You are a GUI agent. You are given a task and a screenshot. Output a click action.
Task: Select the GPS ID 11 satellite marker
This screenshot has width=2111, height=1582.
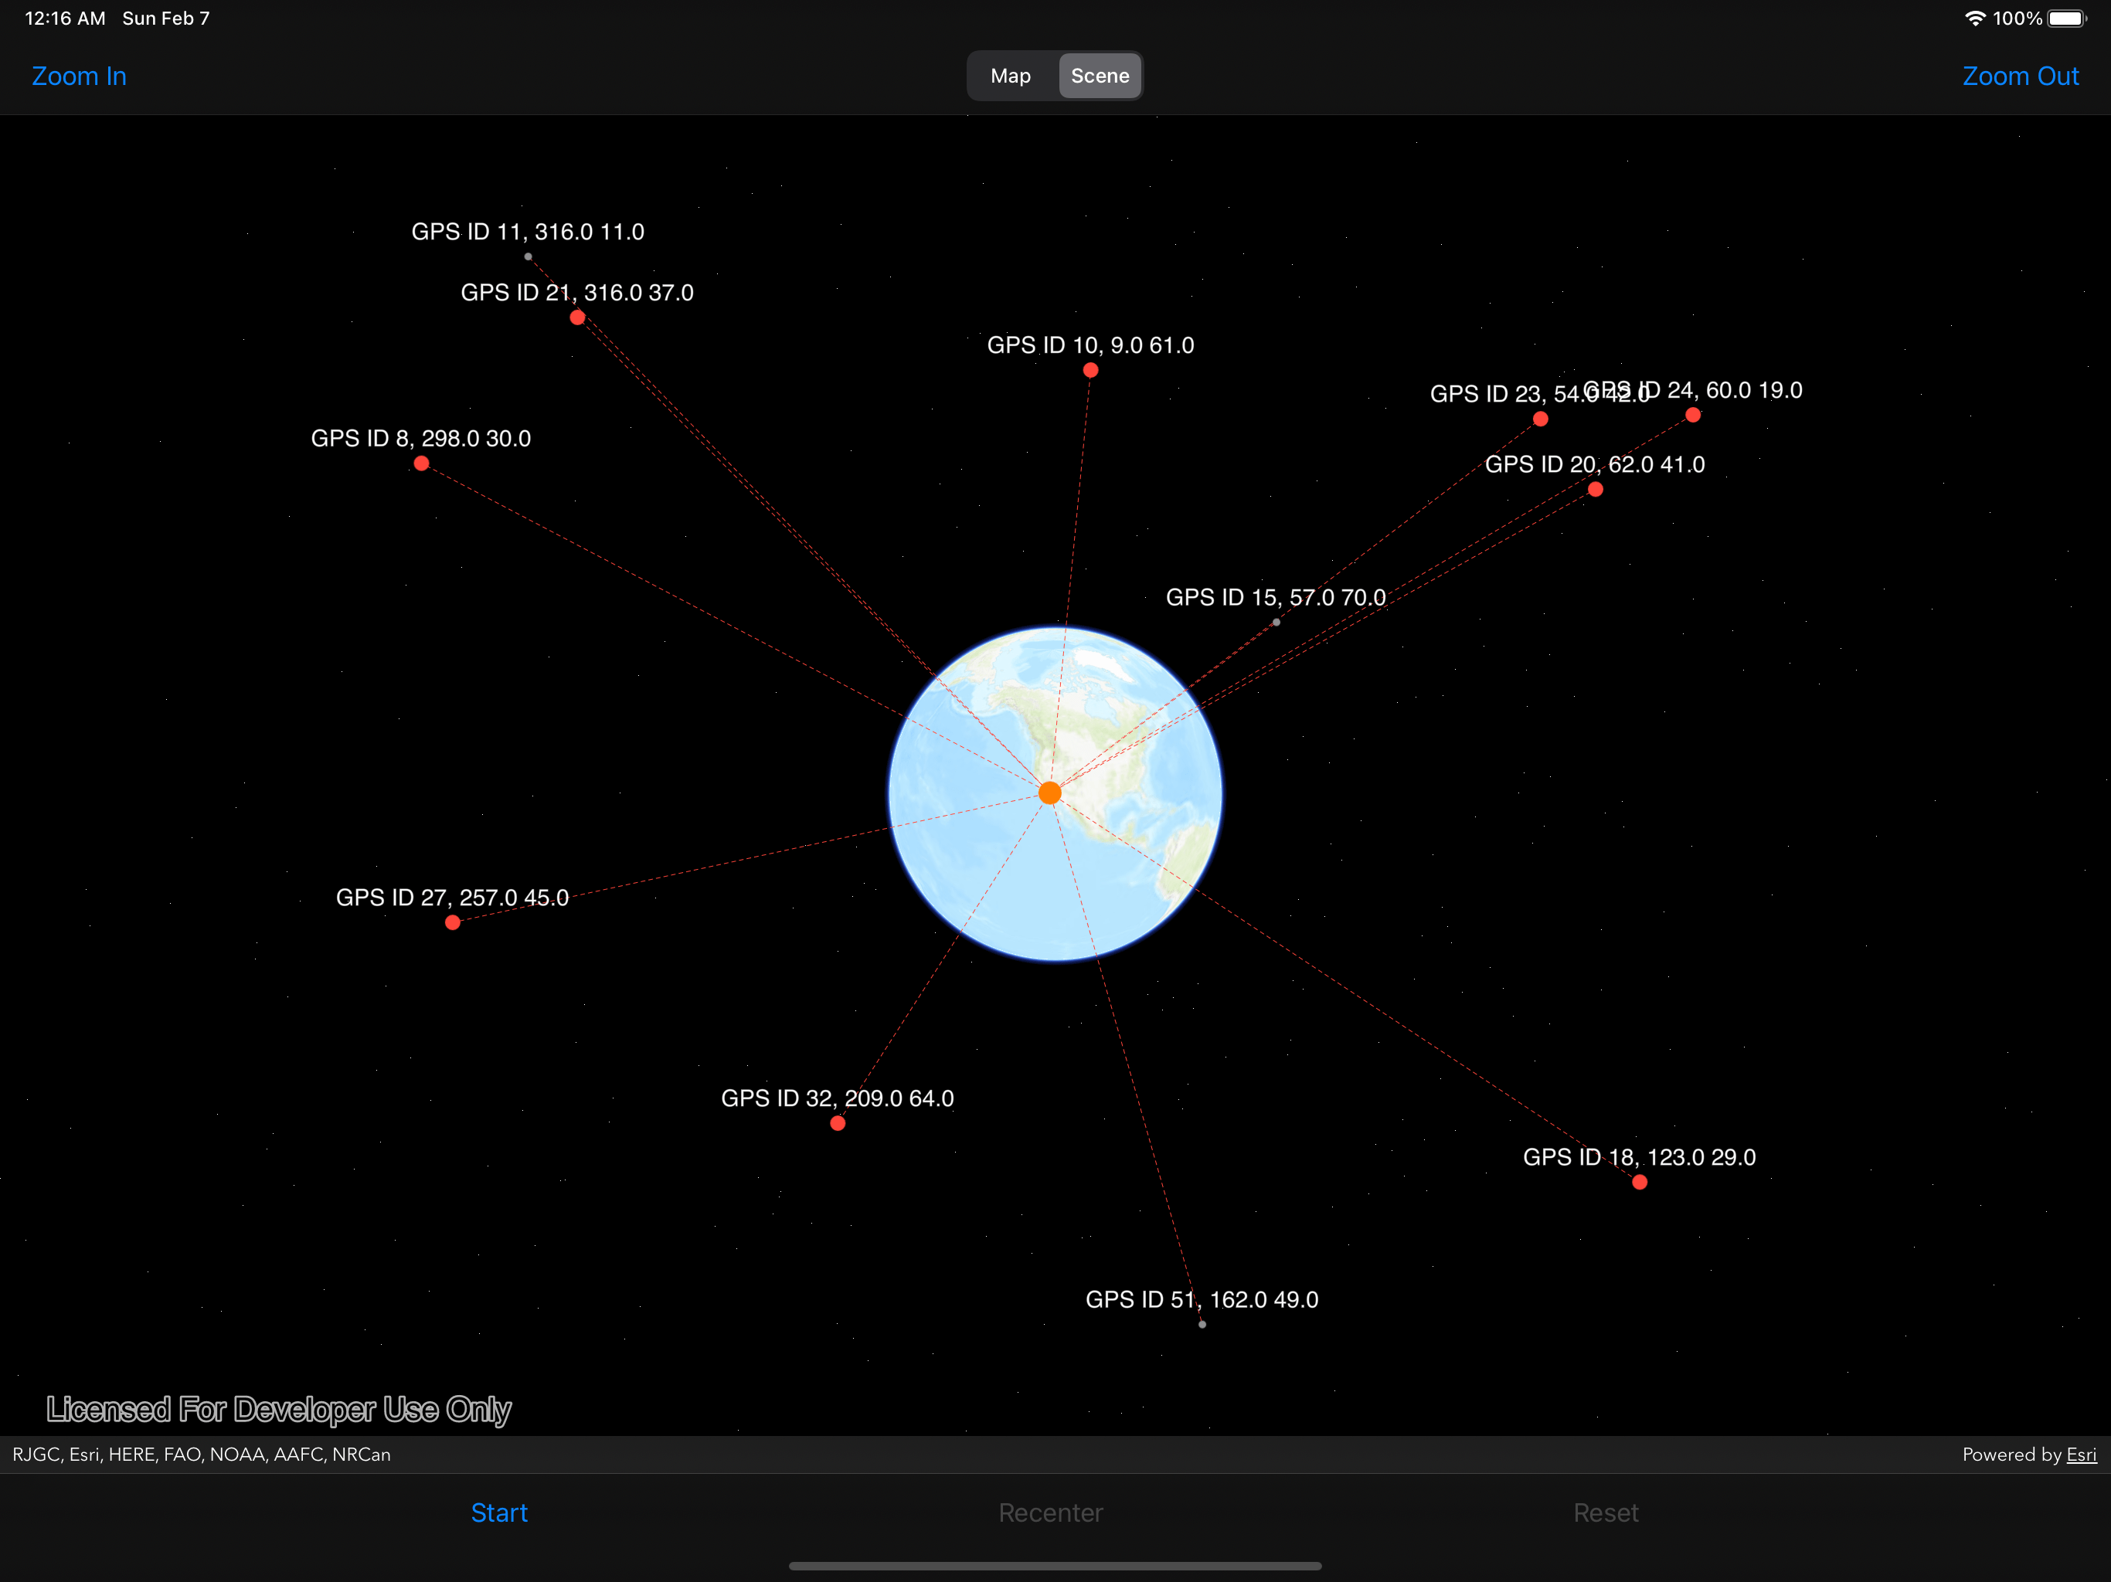[x=528, y=256]
